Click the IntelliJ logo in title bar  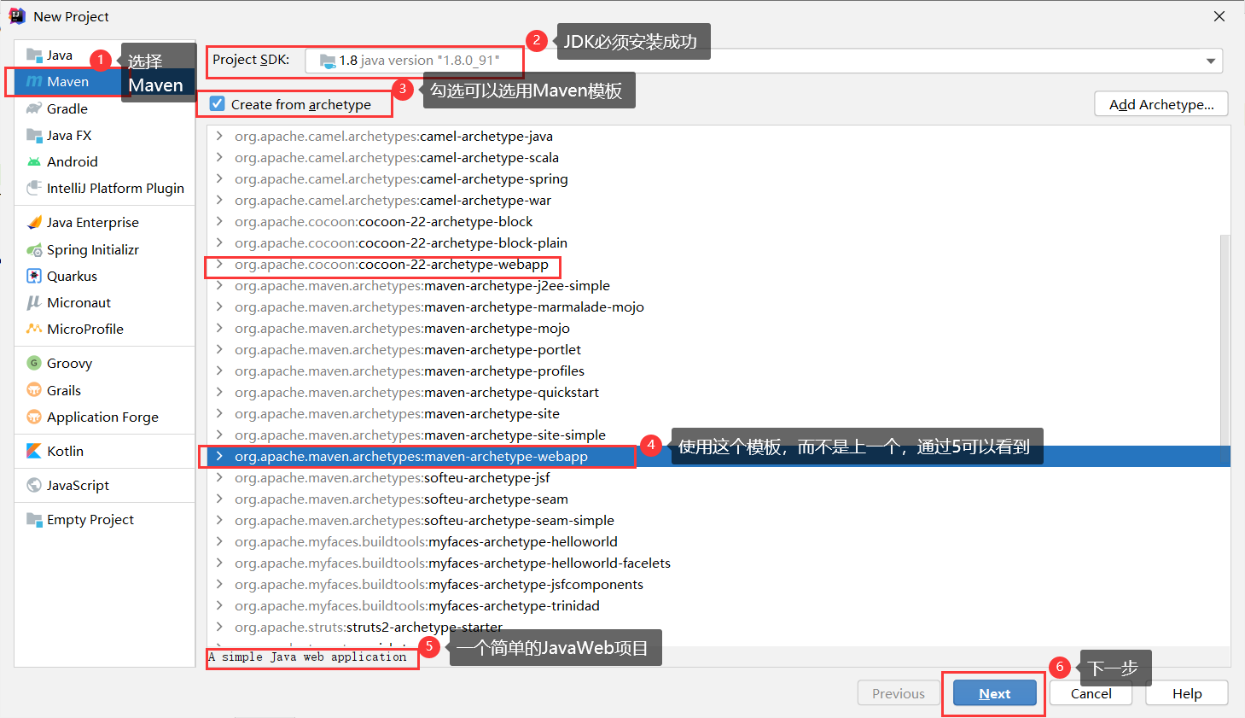coord(17,16)
